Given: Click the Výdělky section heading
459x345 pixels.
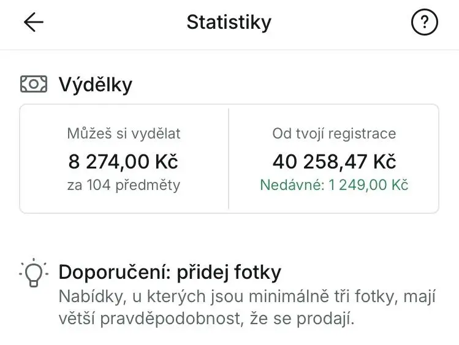Looking at the screenshot, I should 96,85.
